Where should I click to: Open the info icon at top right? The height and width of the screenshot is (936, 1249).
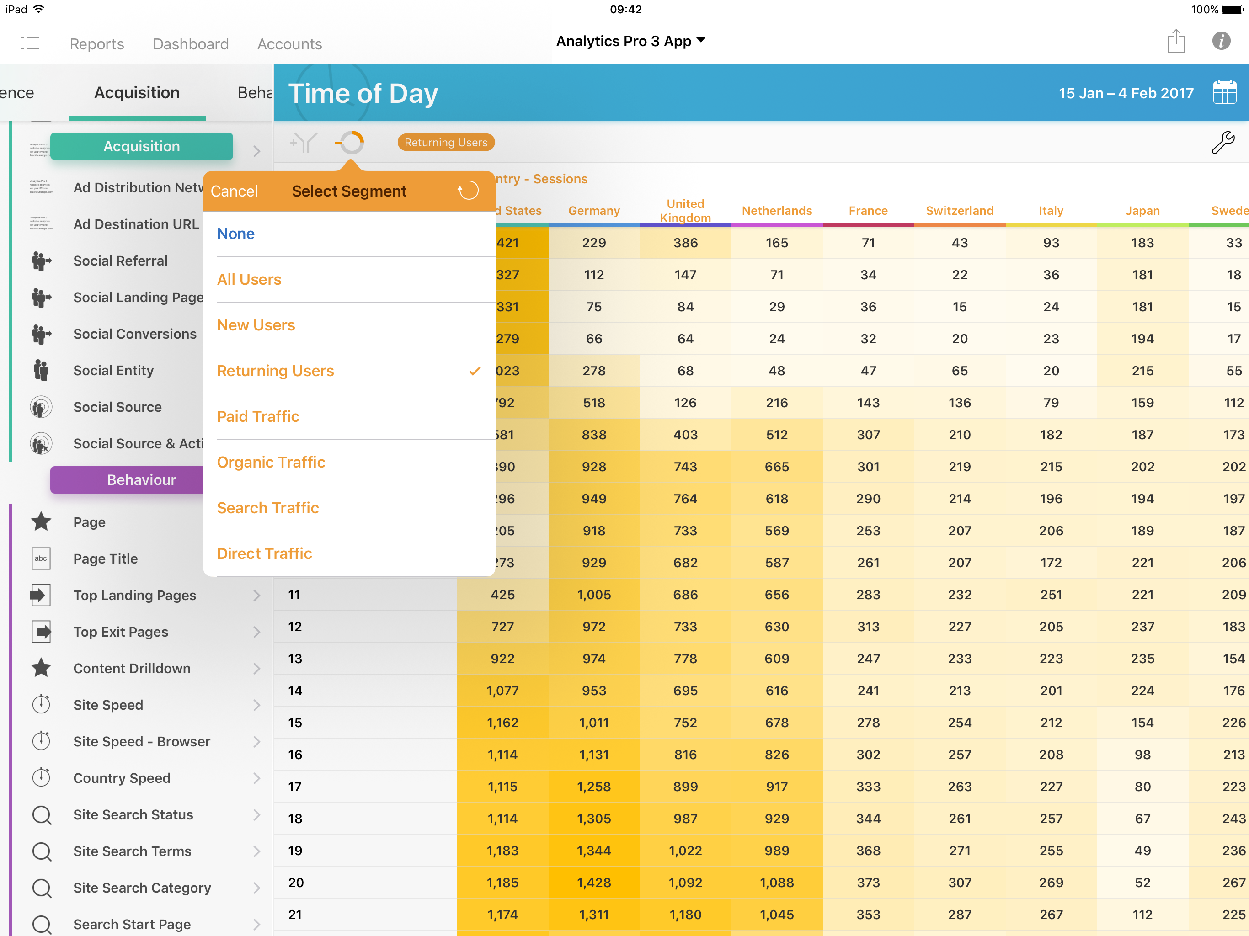[1221, 41]
